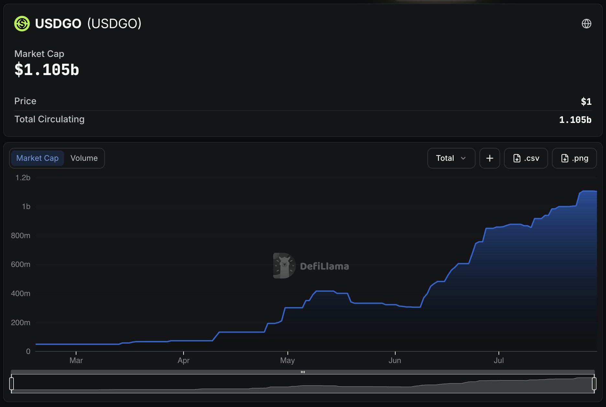The image size is (606, 407).
Task: Click the mini overview chart in range selector
Action: (303, 384)
